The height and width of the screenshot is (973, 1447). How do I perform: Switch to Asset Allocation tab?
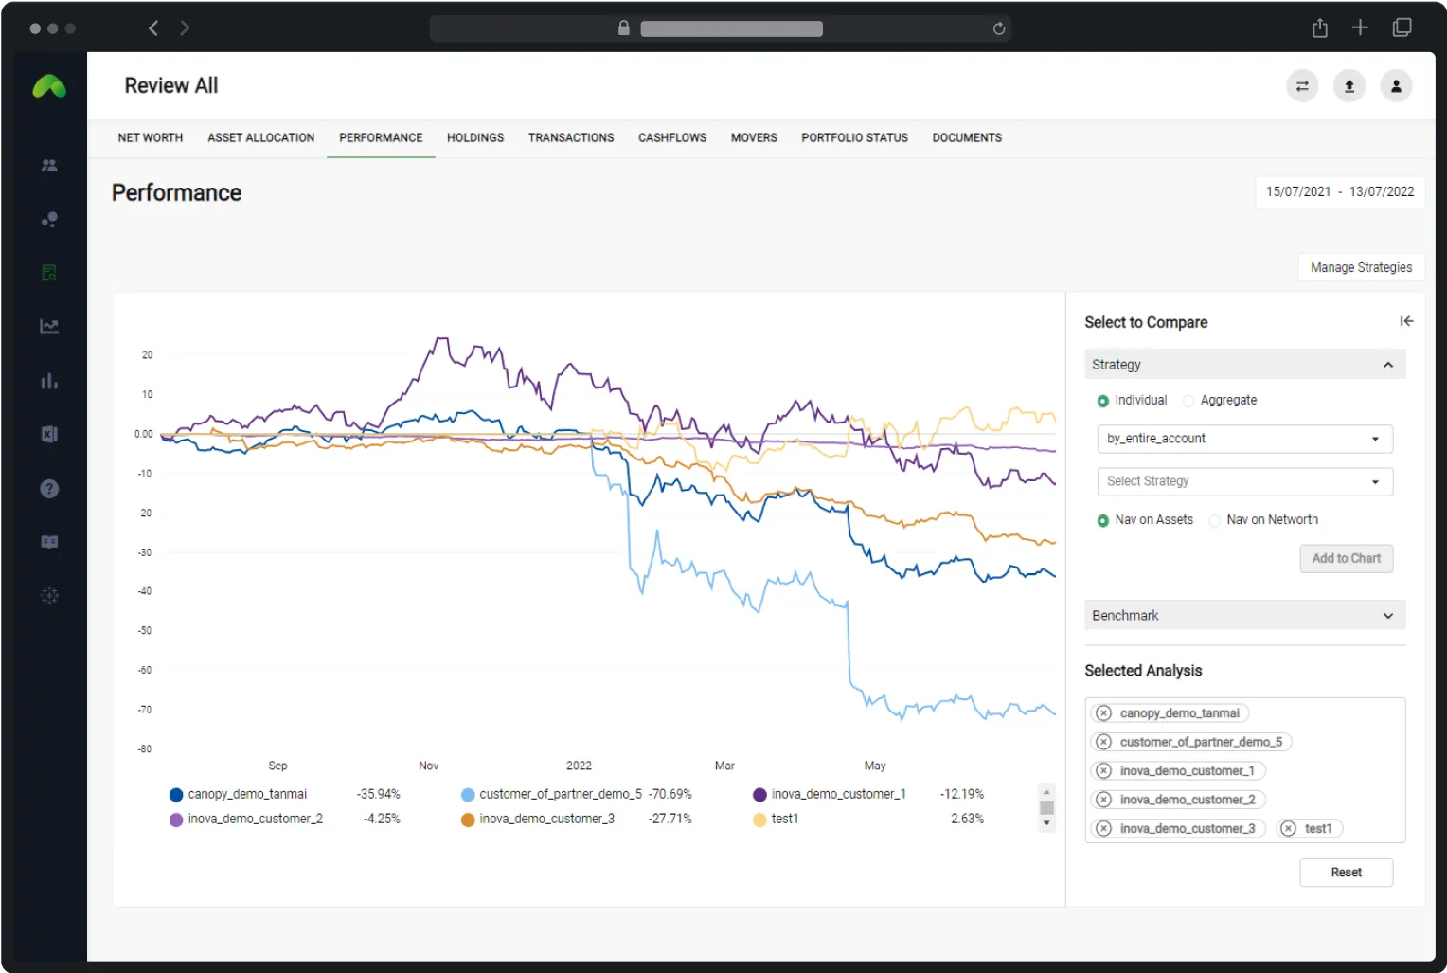click(x=261, y=137)
